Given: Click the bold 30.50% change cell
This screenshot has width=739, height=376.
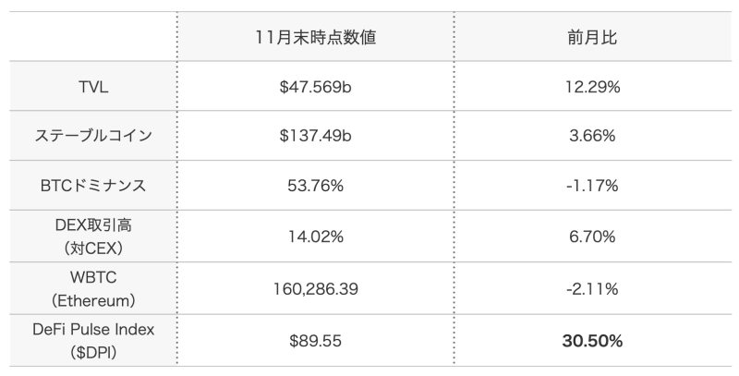Looking at the screenshot, I should 592,340.
